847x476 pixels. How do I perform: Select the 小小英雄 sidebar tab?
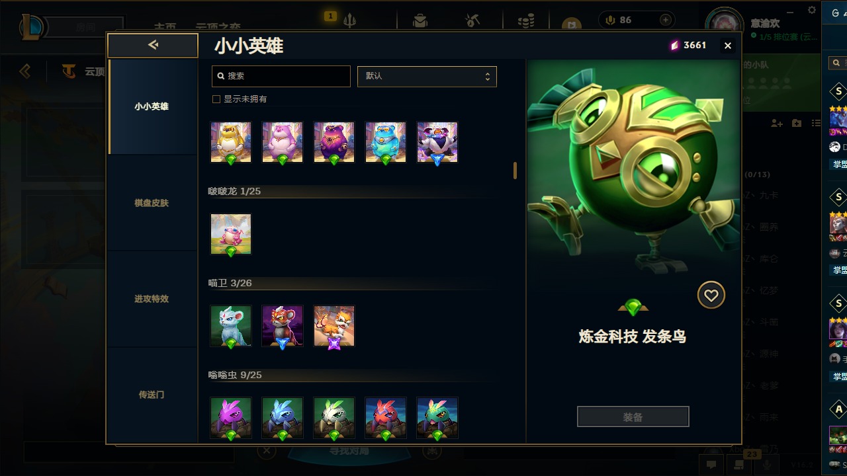click(152, 106)
